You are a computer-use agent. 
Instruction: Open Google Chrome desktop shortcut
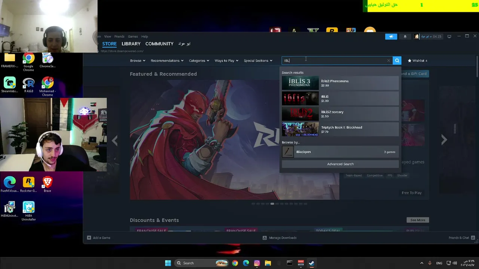[x=28, y=62]
